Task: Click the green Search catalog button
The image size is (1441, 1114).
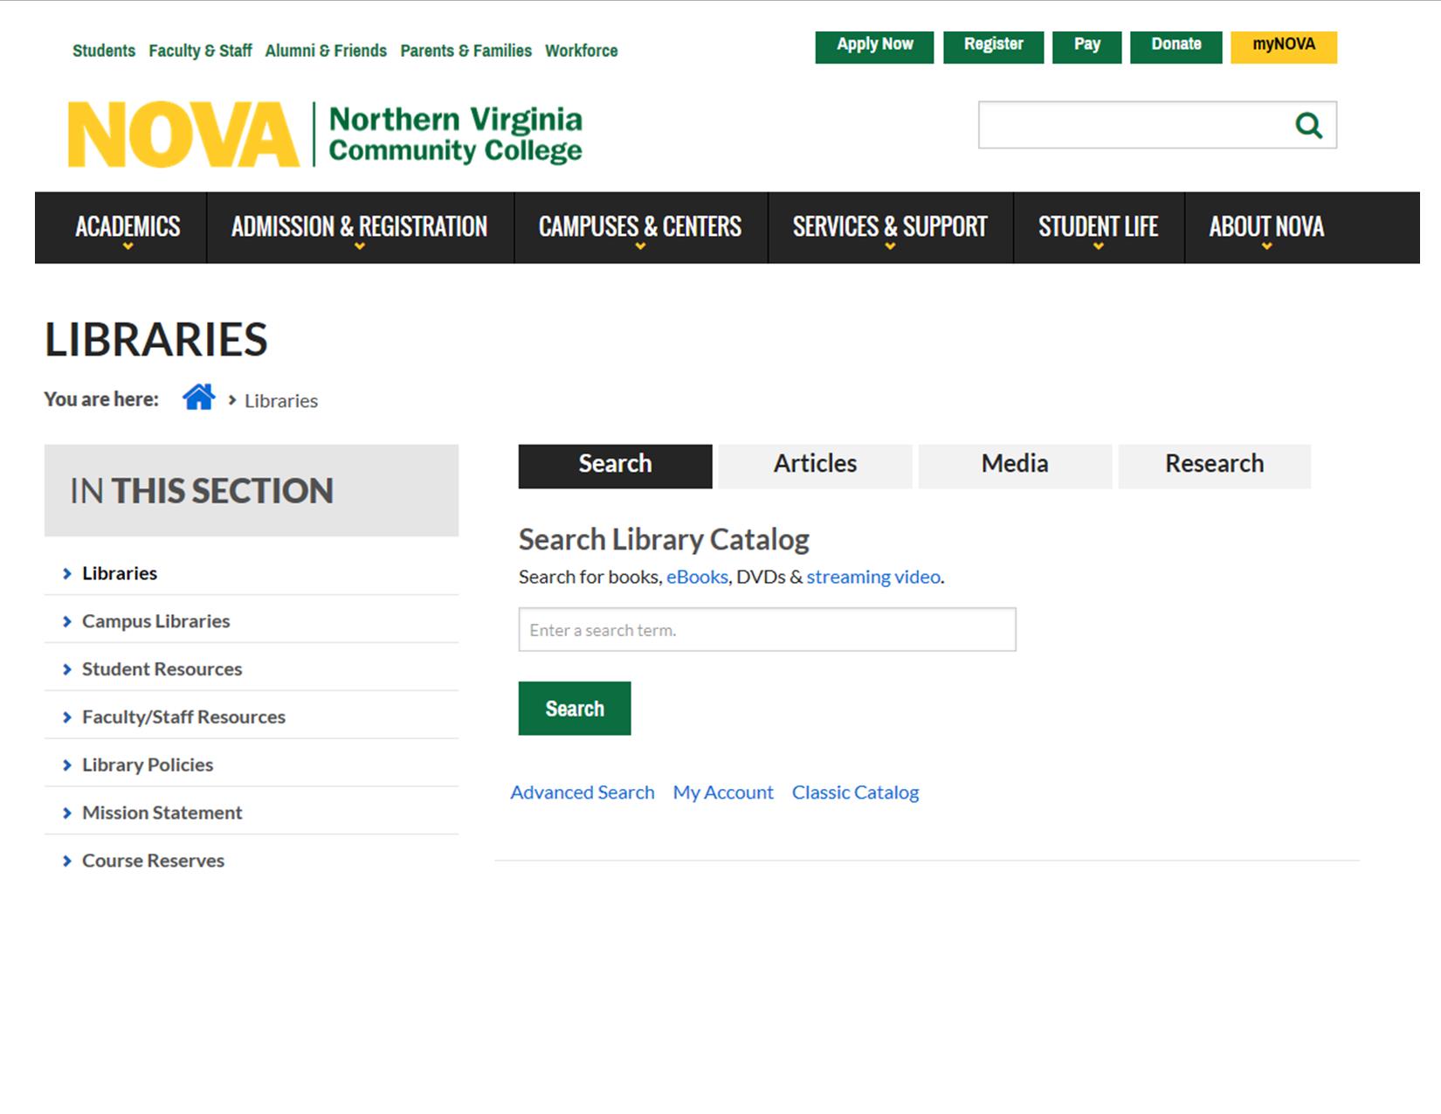Action: pos(575,709)
